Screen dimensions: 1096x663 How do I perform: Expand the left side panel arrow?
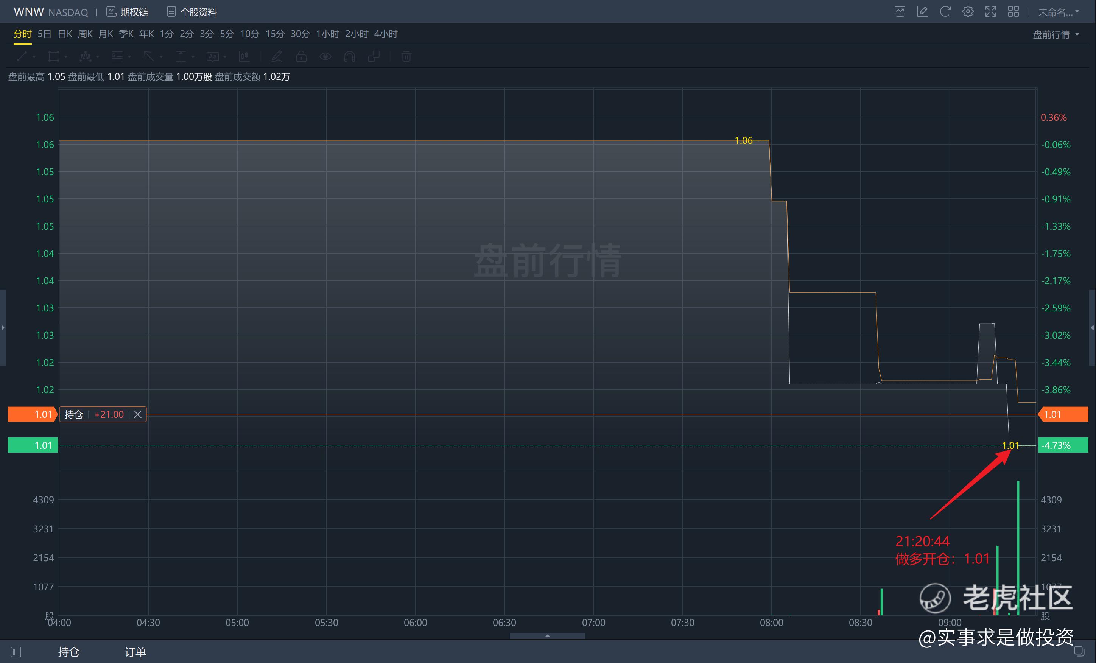pyautogui.click(x=3, y=328)
